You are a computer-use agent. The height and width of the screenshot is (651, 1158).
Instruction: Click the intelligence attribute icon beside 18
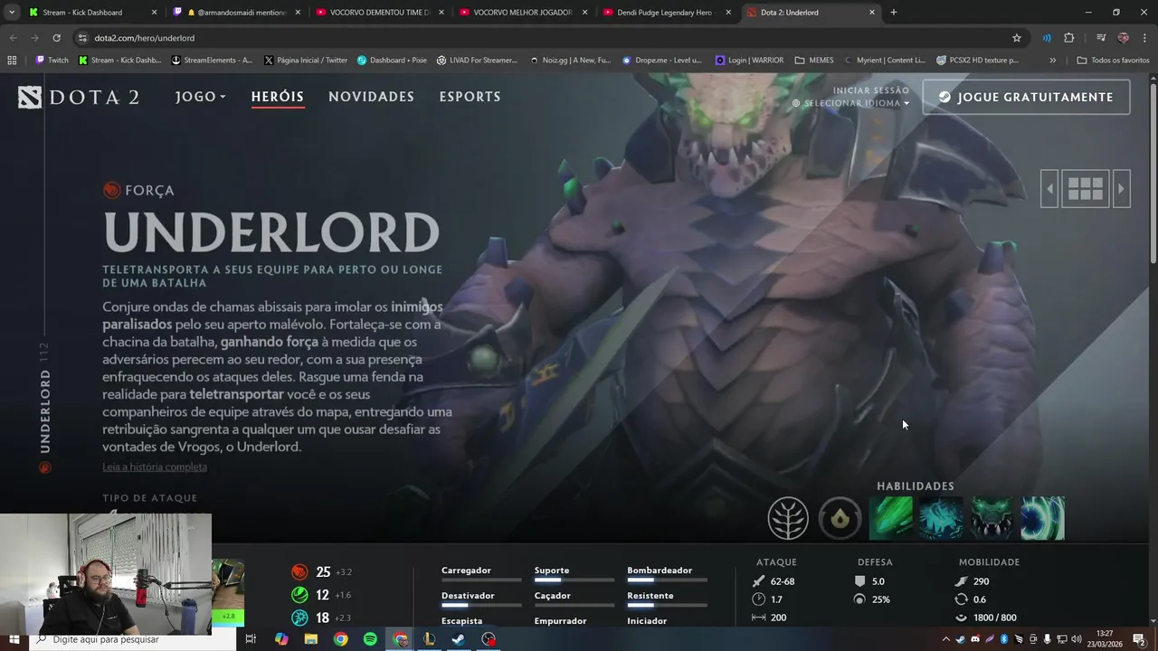coord(299,618)
